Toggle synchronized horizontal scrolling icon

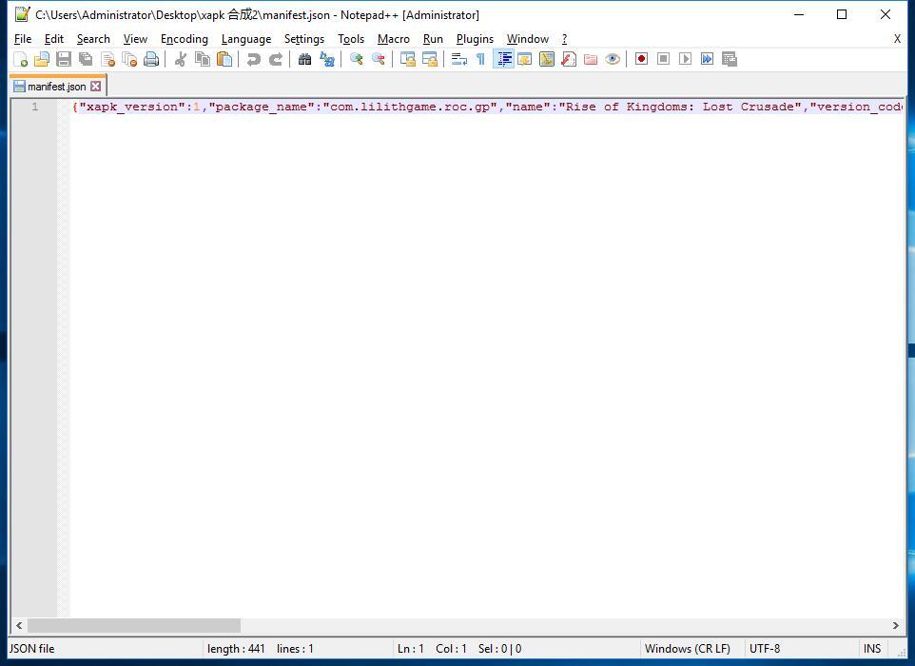click(x=430, y=59)
